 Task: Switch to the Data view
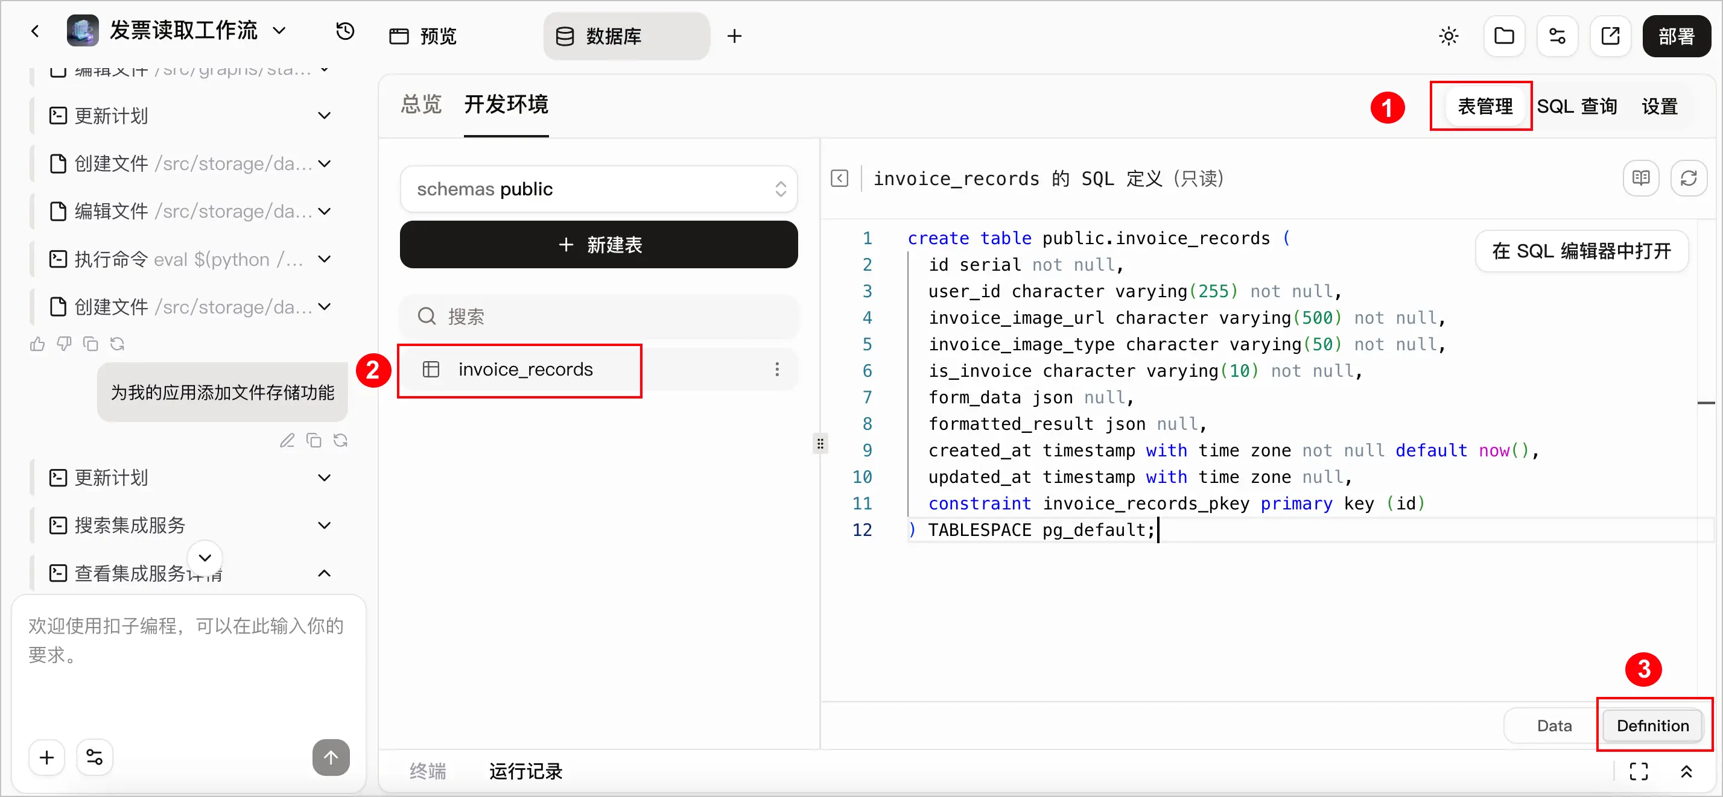click(1554, 725)
